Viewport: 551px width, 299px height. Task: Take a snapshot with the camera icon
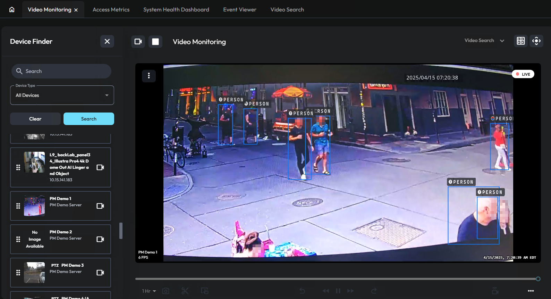[166, 291]
